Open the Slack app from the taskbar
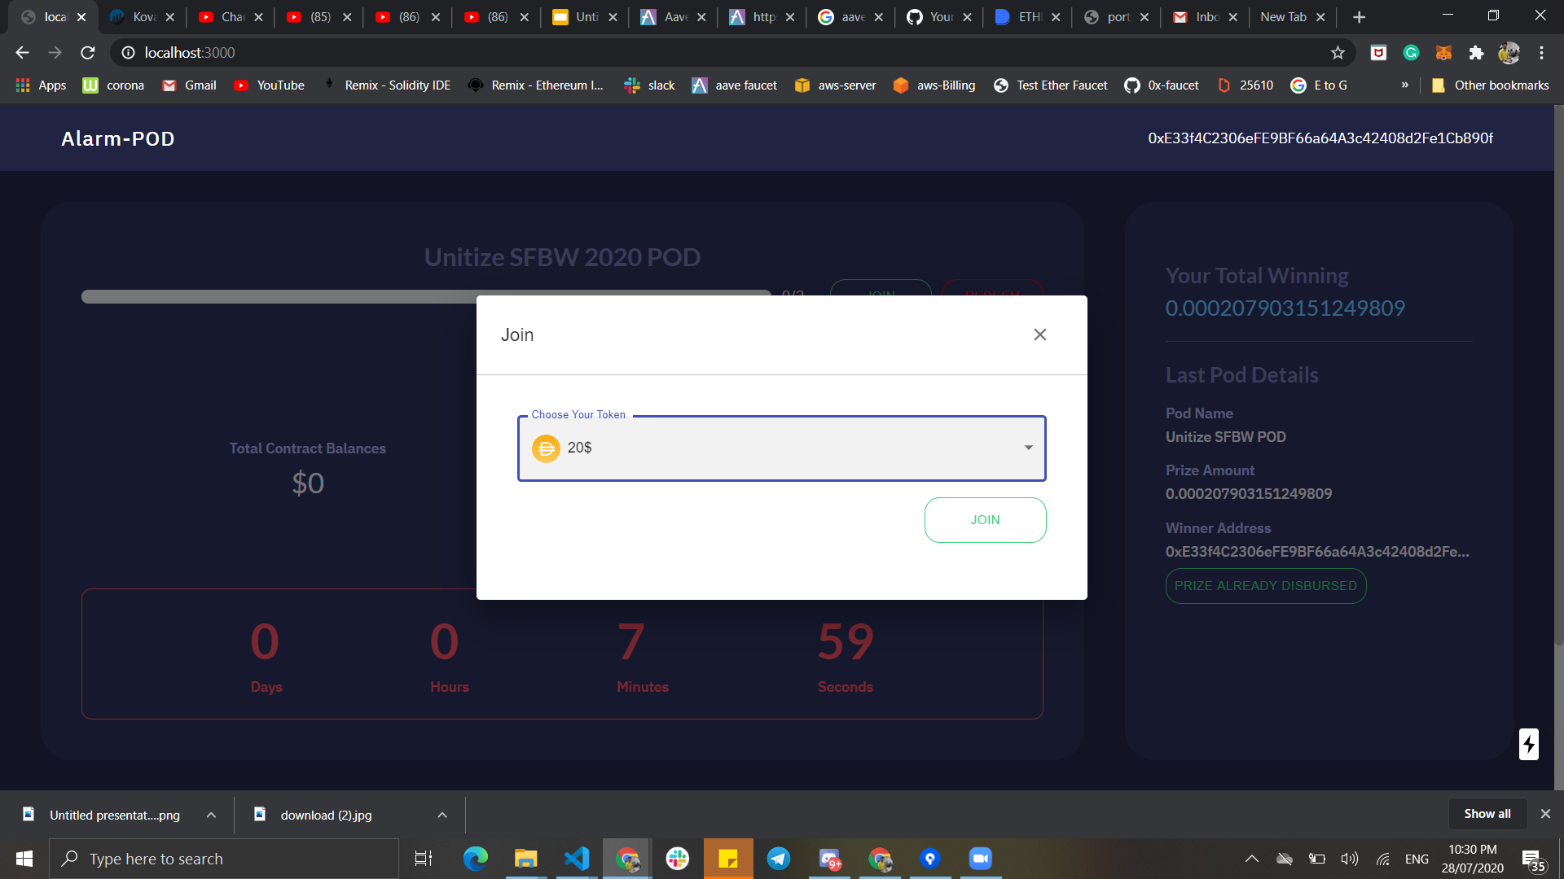1564x879 pixels. tap(678, 859)
